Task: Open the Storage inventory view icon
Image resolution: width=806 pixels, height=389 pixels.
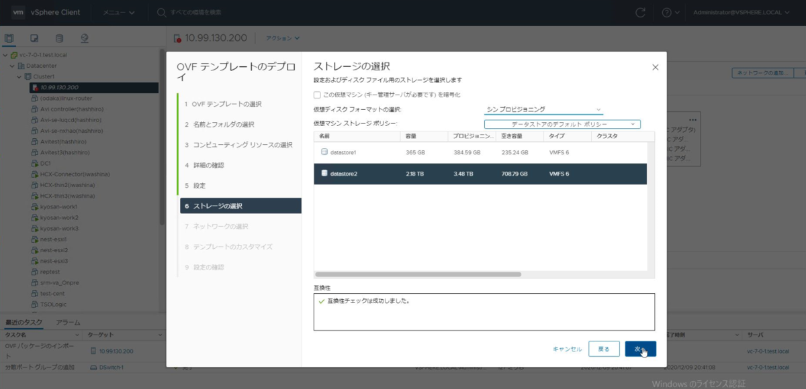Action: coord(59,38)
